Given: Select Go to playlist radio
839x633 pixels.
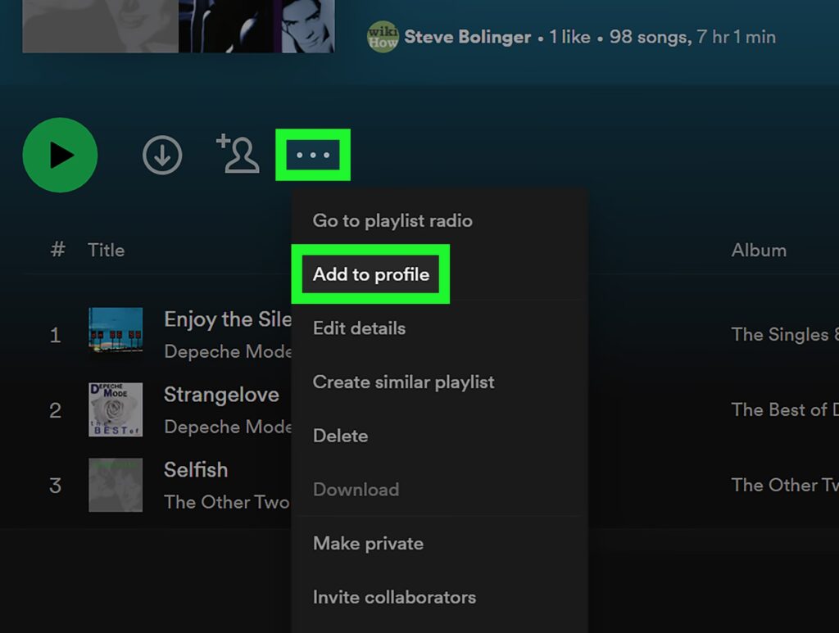Looking at the screenshot, I should [x=392, y=220].
